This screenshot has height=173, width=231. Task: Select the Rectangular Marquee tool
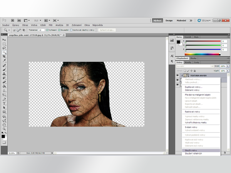coord(4,44)
